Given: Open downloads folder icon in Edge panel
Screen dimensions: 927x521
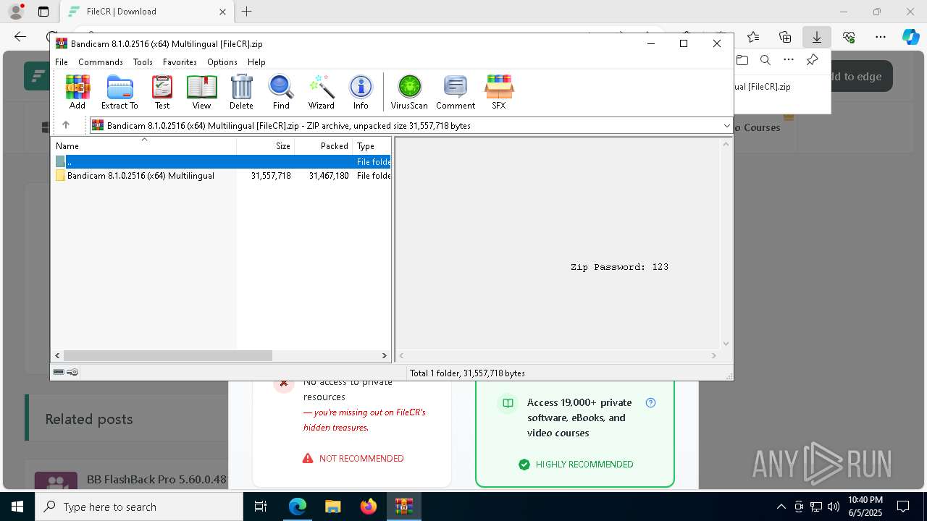Looking at the screenshot, I should [x=742, y=60].
